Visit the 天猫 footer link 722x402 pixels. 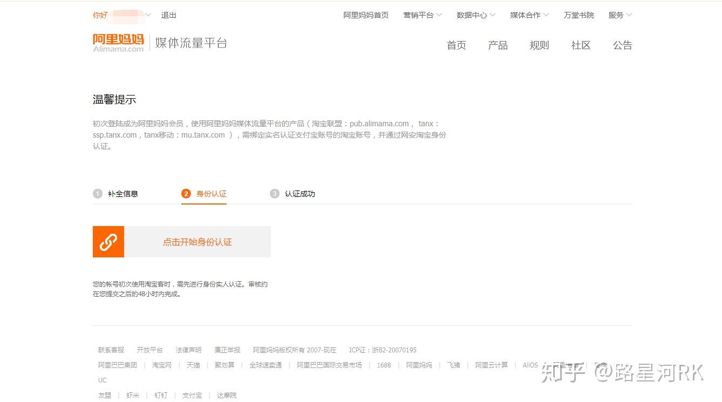[x=193, y=365]
